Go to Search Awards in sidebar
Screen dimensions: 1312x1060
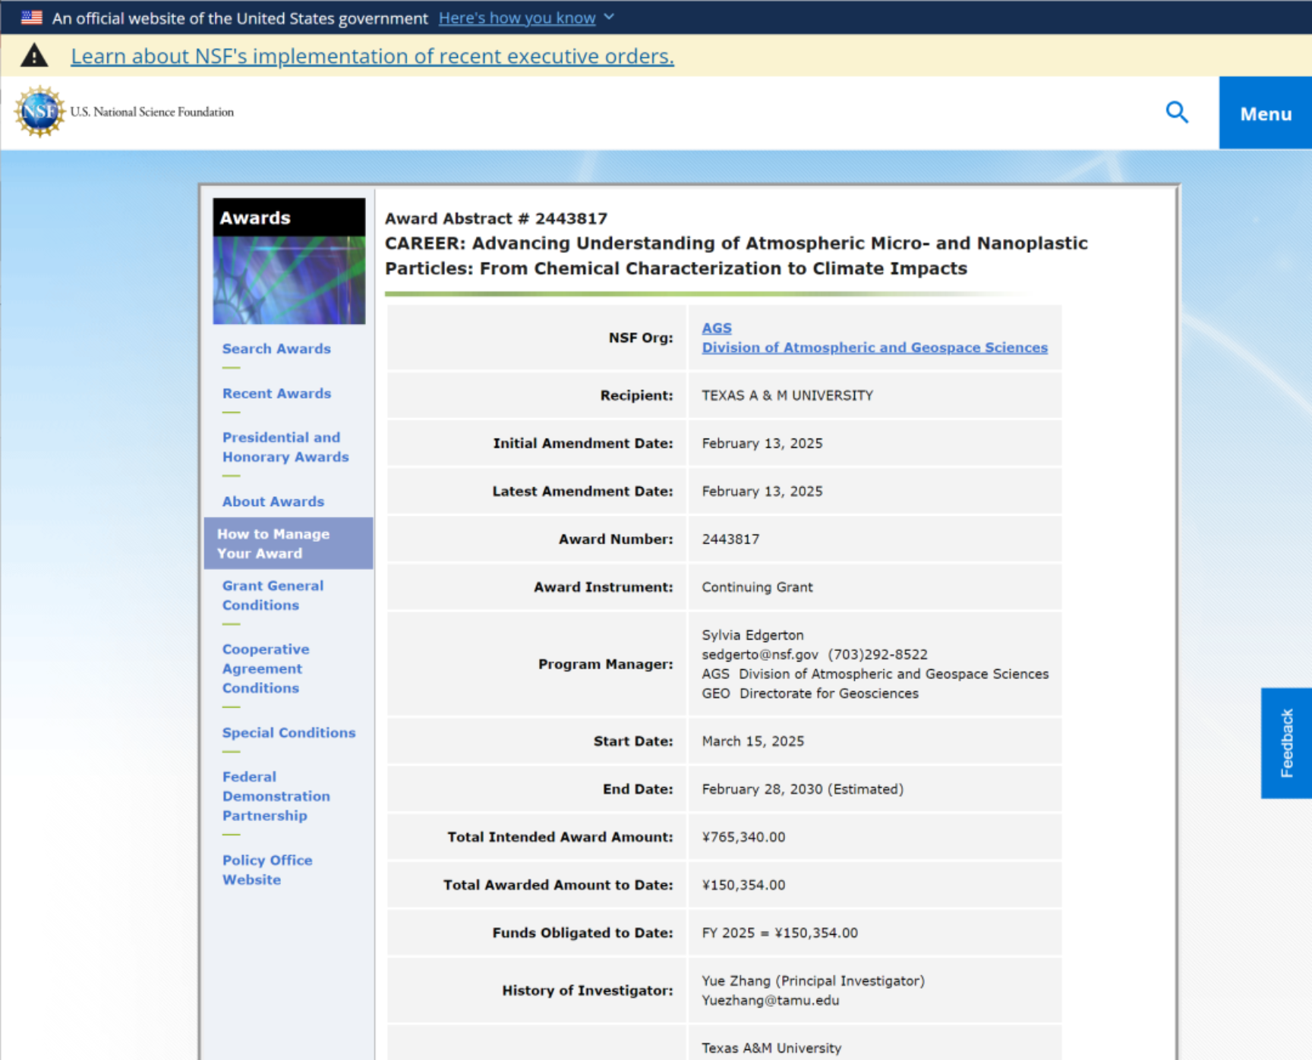click(276, 349)
